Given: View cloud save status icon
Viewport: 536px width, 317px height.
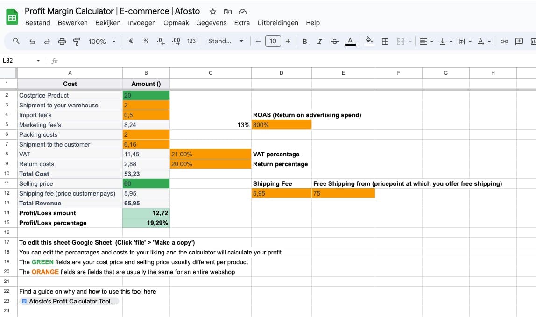Looking at the screenshot, I should 243,12.
